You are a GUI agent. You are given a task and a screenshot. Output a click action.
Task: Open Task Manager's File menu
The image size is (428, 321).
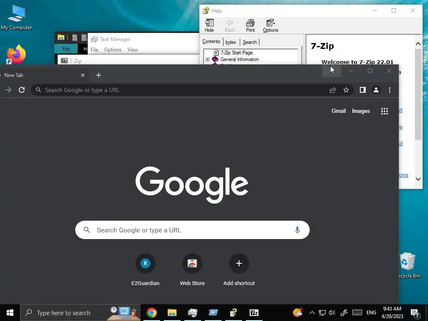(94, 50)
